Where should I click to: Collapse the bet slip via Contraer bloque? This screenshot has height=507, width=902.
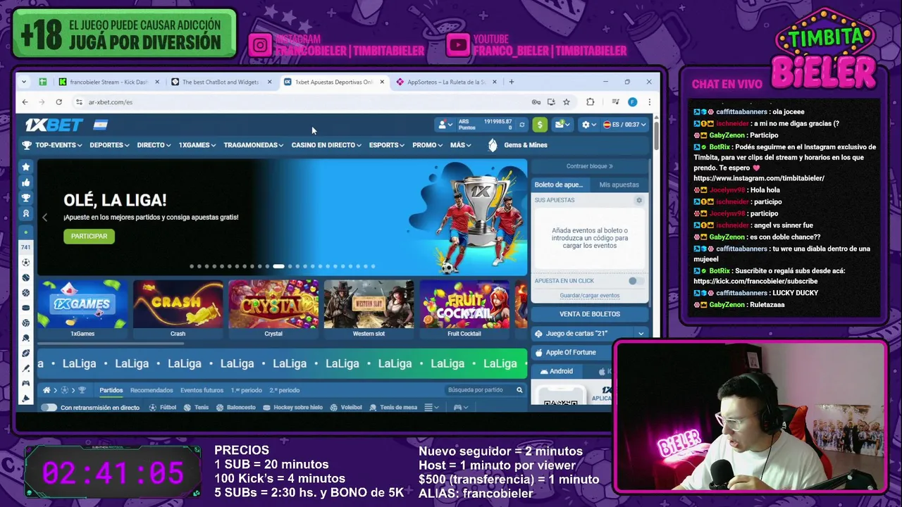click(590, 167)
